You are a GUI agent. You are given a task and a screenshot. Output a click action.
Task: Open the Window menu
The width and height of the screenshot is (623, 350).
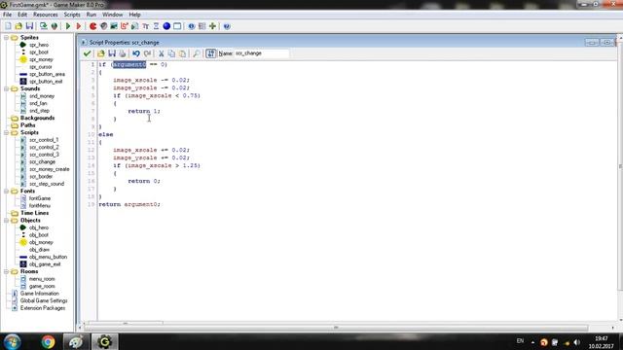coord(113,15)
